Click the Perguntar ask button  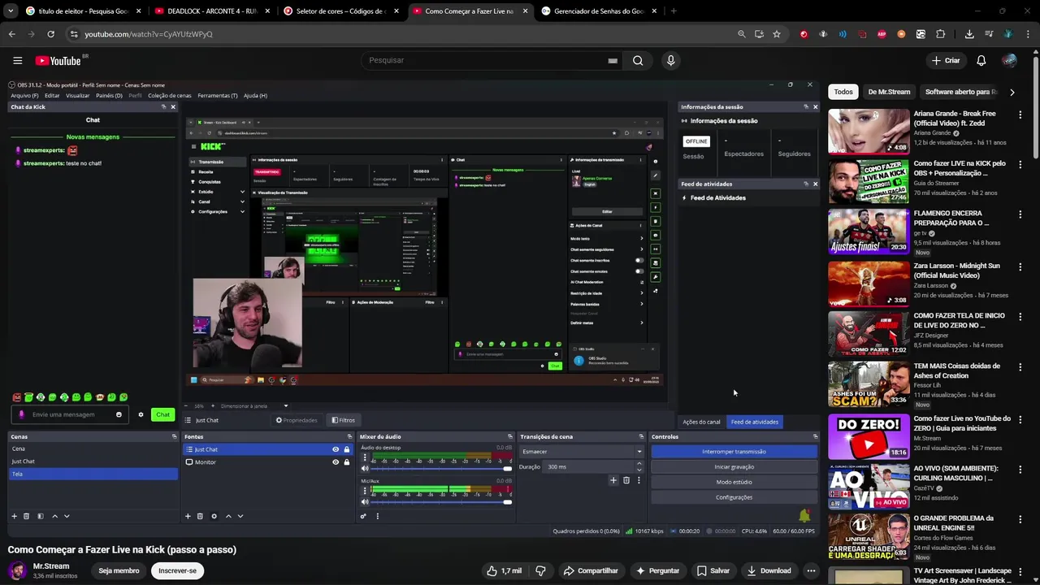(x=658, y=570)
